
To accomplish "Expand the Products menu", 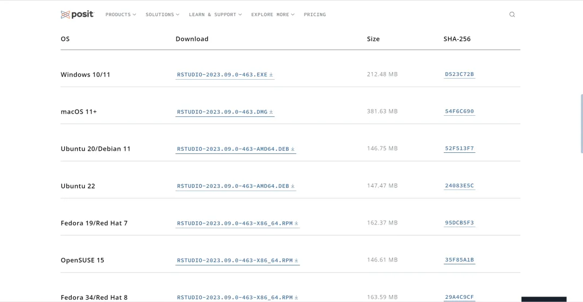I will pos(120,15).
